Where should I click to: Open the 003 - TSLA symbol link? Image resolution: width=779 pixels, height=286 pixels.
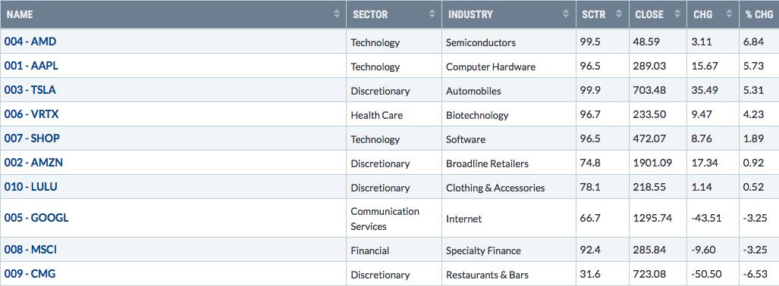pos(31,90)
